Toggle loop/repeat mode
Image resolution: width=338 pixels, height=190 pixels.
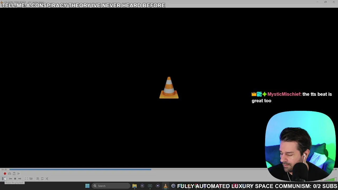coord(42,179)
